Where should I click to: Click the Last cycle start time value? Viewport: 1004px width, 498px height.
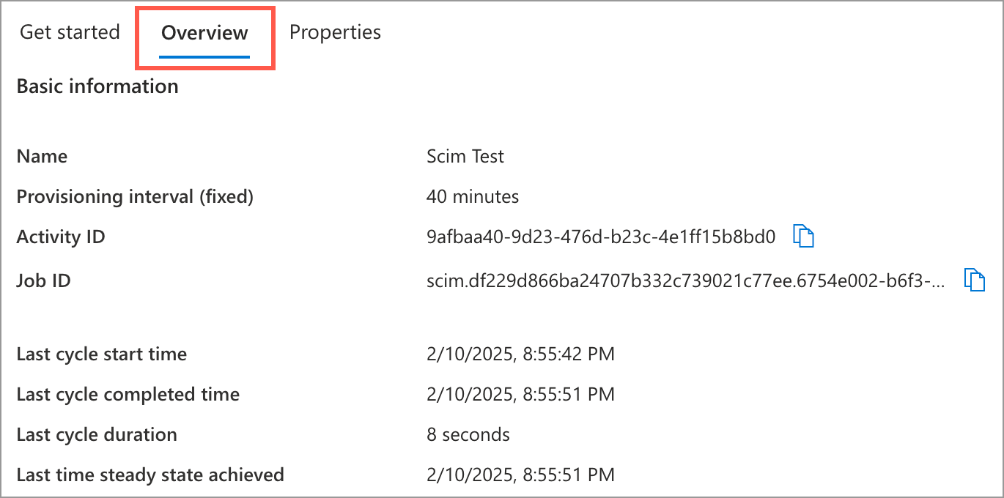(x=520, y=354)
